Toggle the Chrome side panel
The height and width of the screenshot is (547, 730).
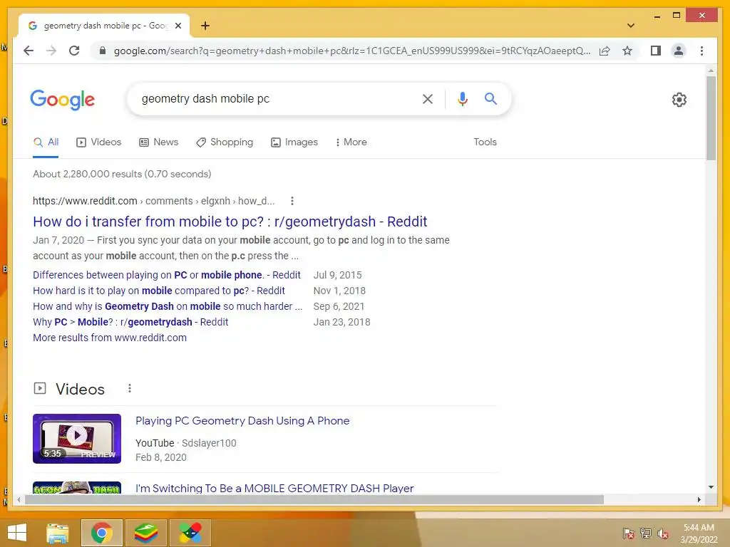pyautogui.click(x=656, y=51)
